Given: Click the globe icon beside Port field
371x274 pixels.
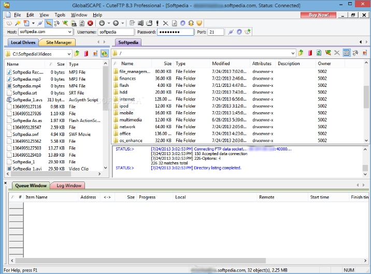Looking at the screenshot, I should pos(239,32).
